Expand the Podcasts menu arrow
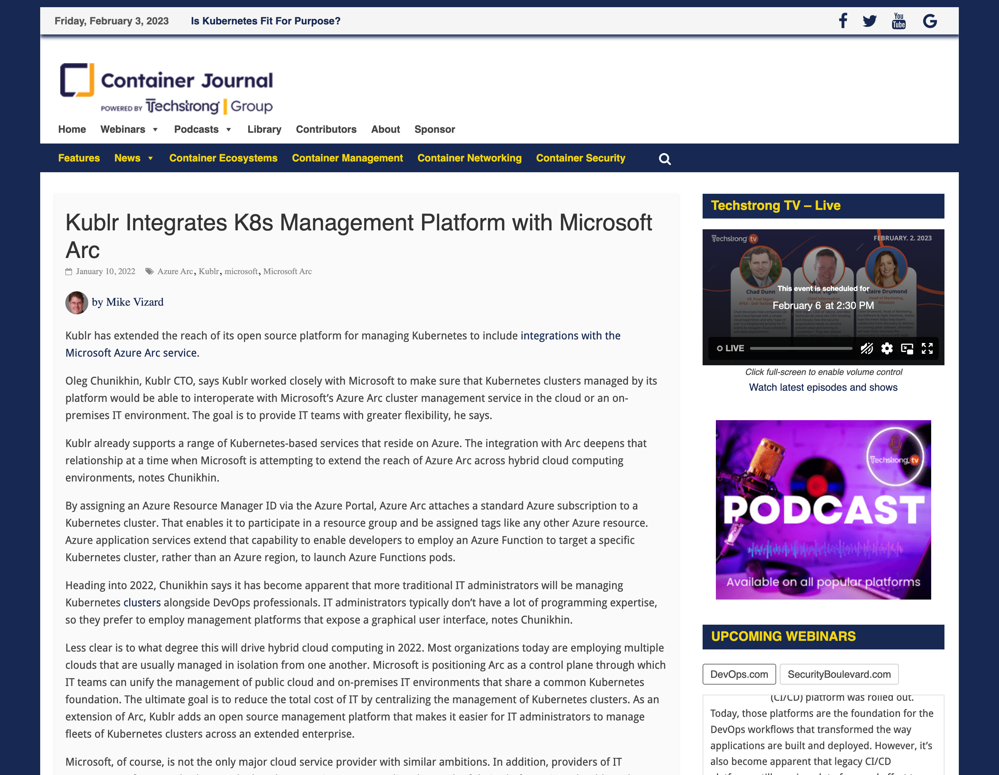The height and width of the screenshot is (775, 999). click(x=229, y=130)
